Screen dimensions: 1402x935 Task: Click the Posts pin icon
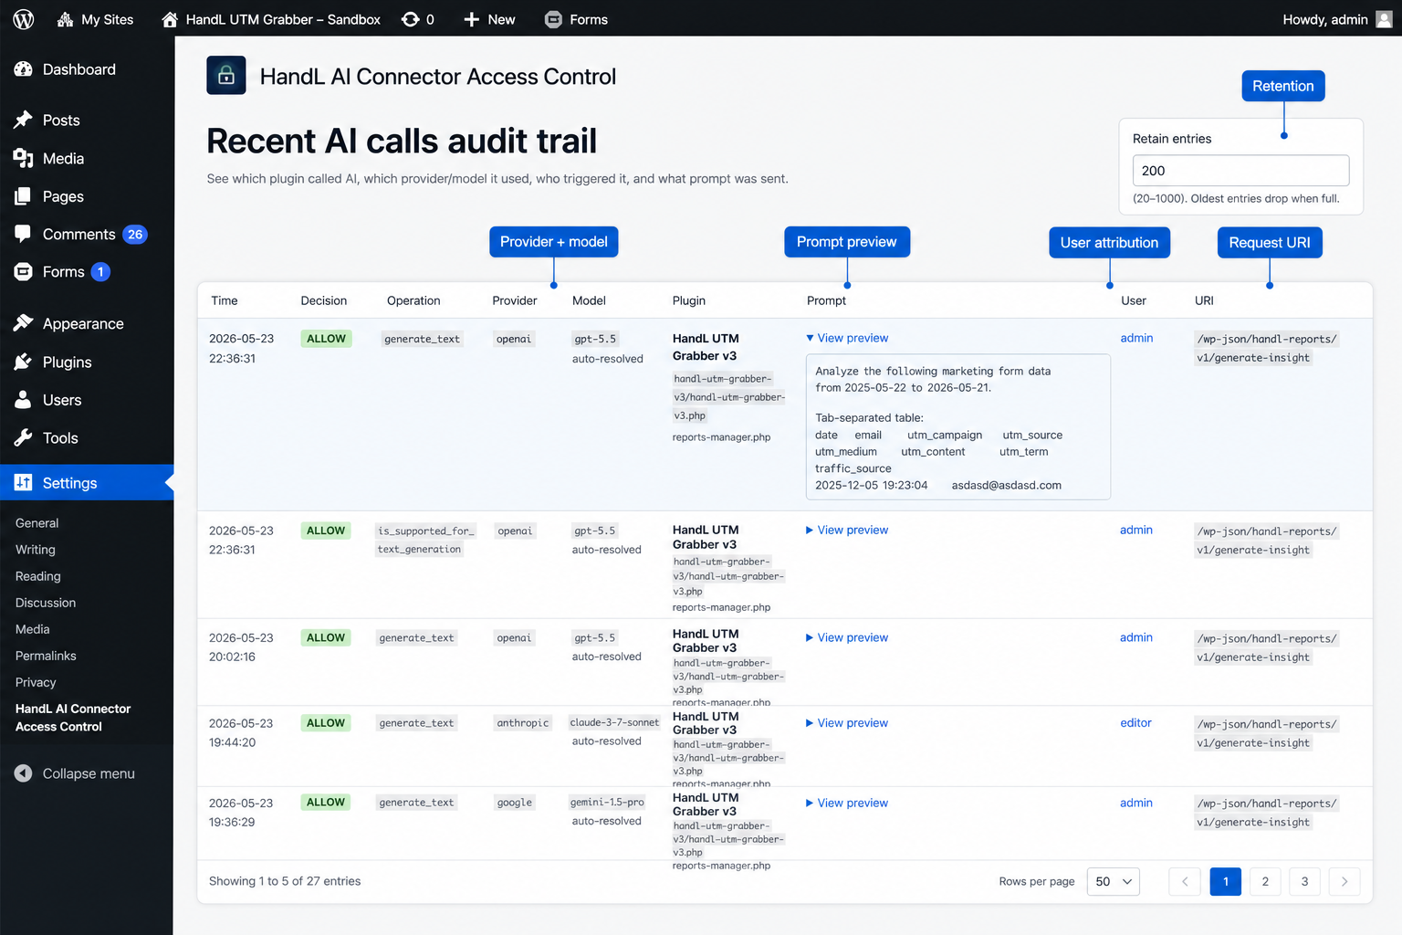pyautogui.click(x=24, y=120)
